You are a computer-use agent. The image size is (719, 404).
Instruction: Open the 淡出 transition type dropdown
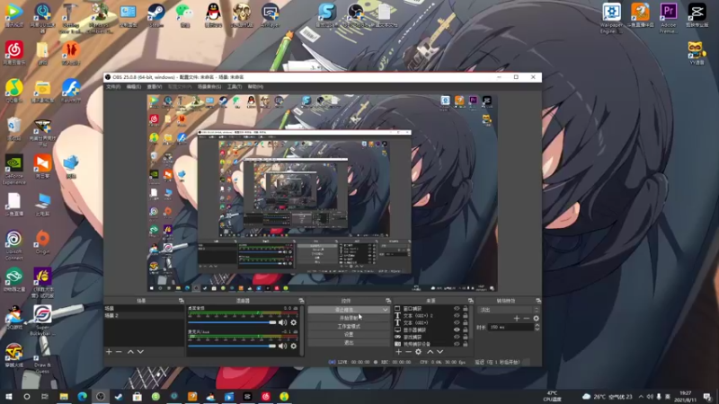point(509,310)
